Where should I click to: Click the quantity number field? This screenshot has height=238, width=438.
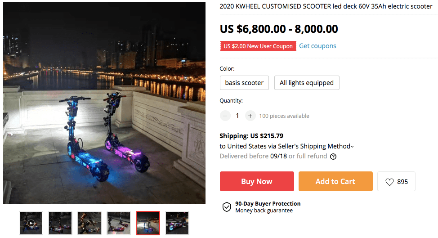point(237,116)
